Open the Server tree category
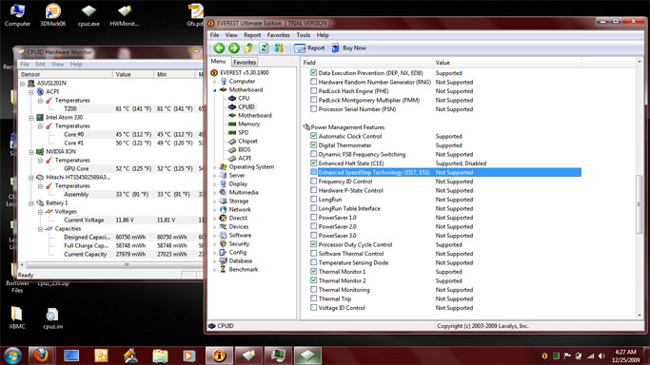Screen dimensions: 650x365 tap(237, 176)
